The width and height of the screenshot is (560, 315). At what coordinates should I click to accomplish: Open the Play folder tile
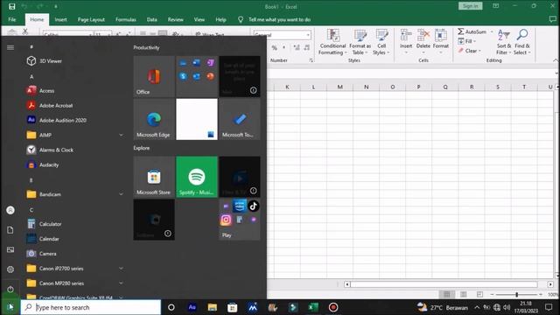click(240, 220)
